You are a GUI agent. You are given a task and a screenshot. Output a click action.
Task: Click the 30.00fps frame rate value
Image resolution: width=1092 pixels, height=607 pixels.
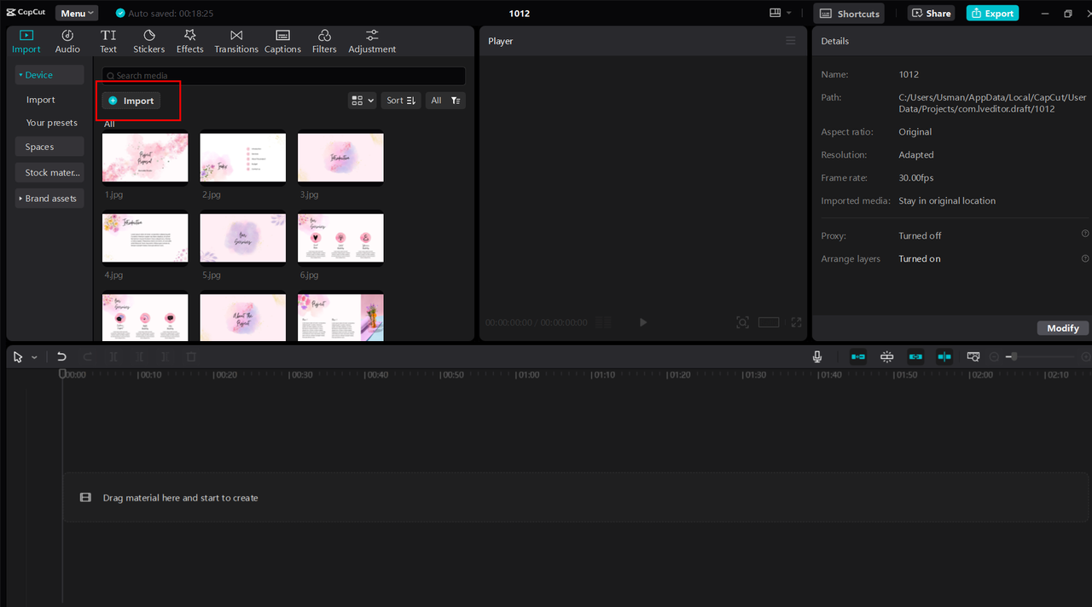[x=916, y=178]
